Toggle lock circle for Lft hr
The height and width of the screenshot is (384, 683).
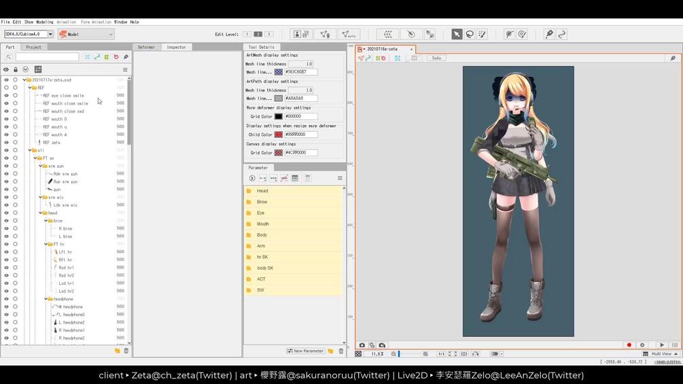15,252
